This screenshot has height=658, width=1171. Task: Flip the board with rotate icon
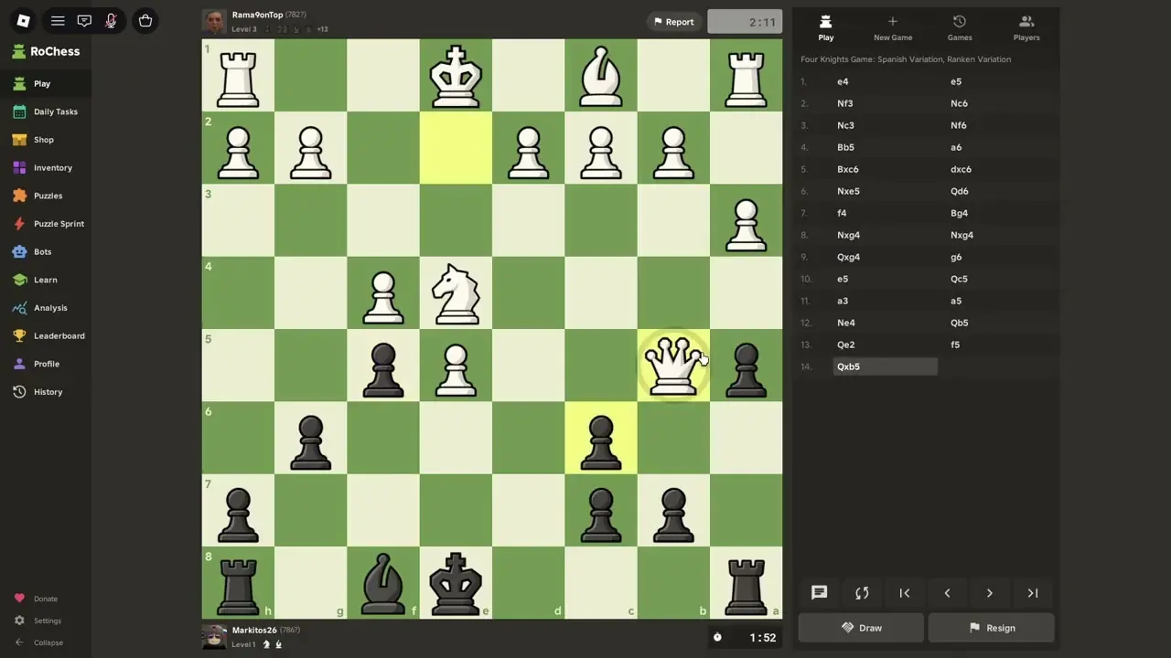(x=862, y=593)
